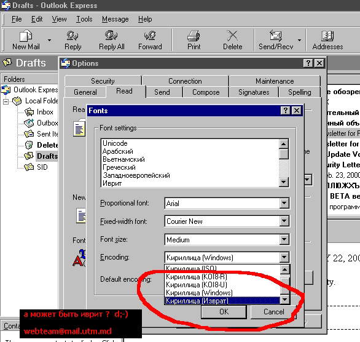The width and height of the screenshot is (360, 342).
Task: Open the File menu
Action: click(17, 19)
